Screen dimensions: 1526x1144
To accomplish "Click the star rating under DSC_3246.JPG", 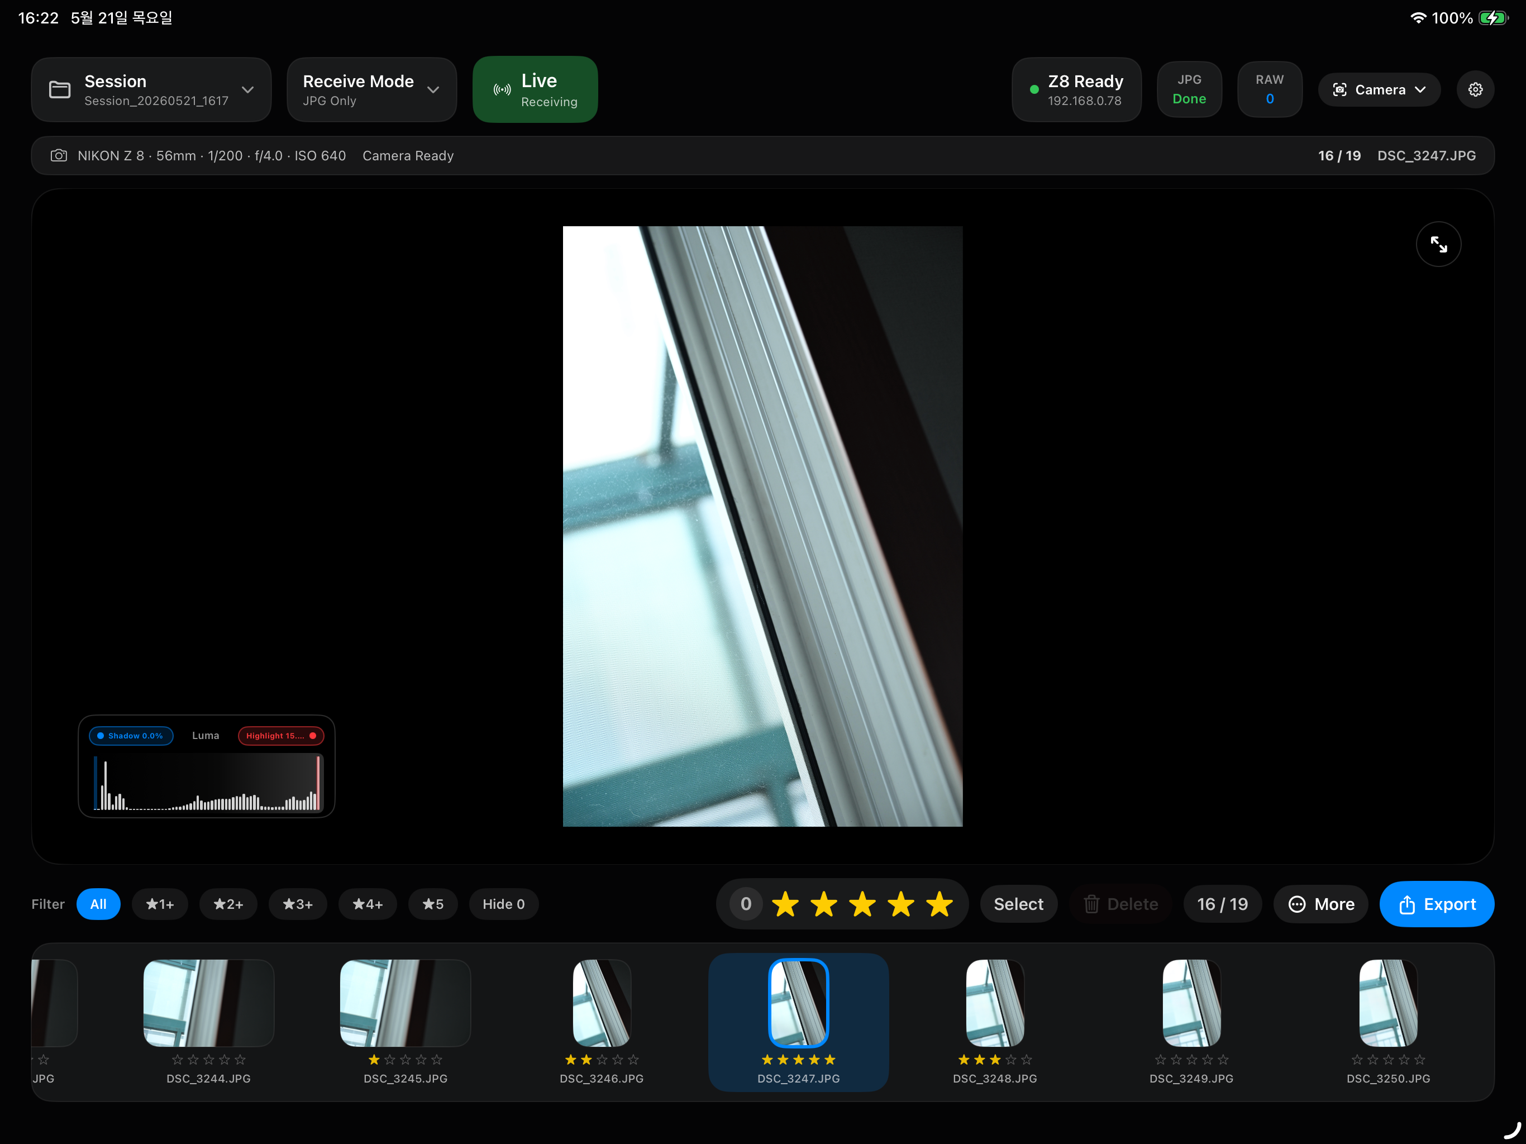I will click(x=602, y=1060).
